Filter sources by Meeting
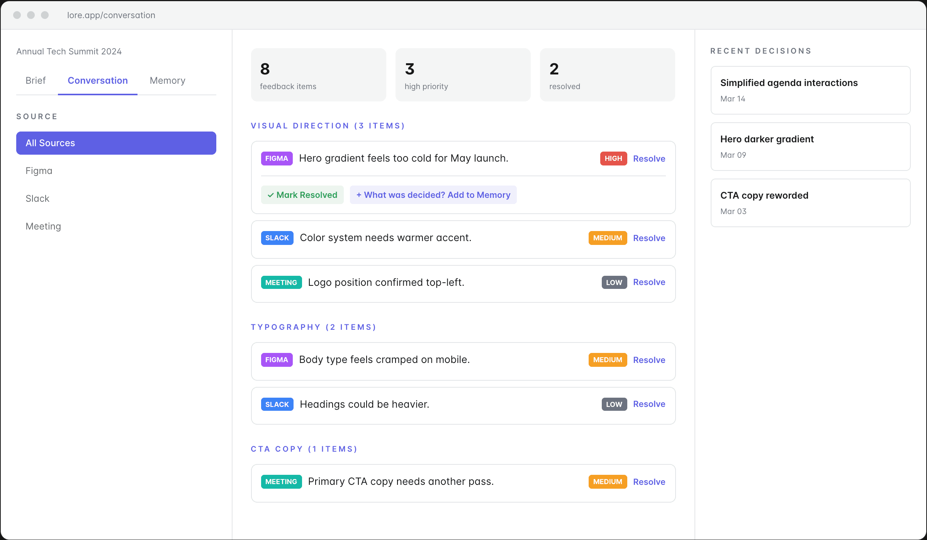 tap(43, 226)
